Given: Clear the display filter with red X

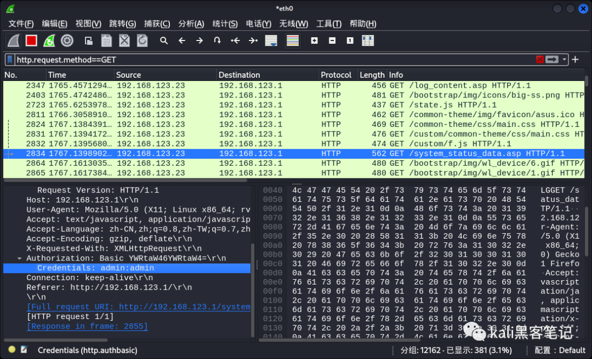Looking at the screenshot, I should (x=539, y=60).
